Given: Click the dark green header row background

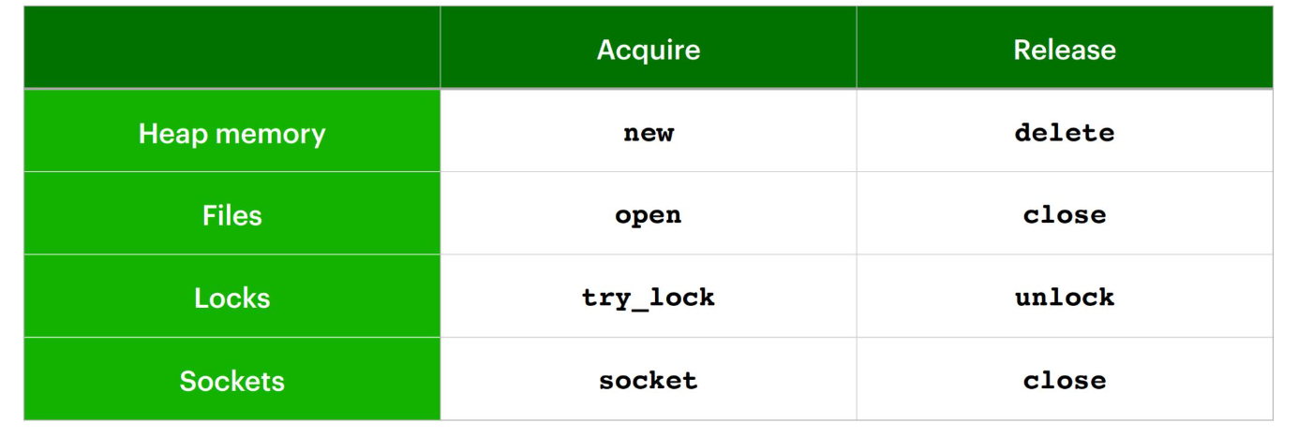Looking at the screenshot, I should pyautogui.click(x=649, y=49).
